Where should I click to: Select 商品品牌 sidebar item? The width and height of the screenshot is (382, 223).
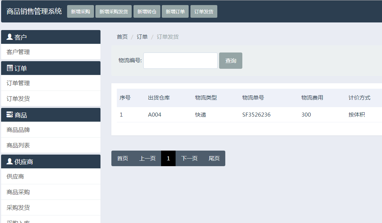(18, 130)
